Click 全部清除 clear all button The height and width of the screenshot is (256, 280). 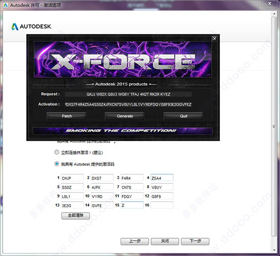pos(75,216)
